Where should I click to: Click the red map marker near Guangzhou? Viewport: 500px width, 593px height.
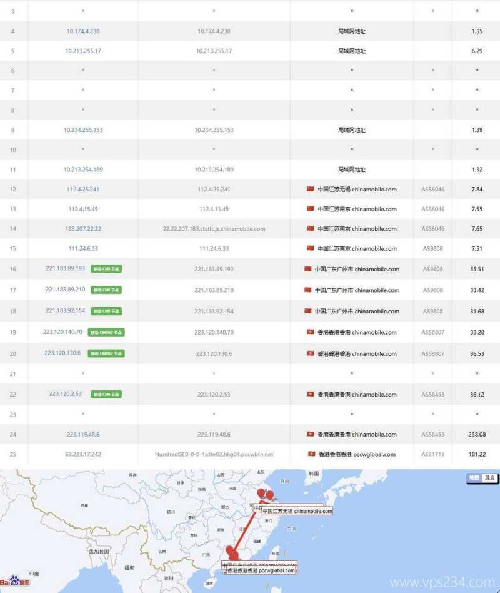tap(232, 554)
